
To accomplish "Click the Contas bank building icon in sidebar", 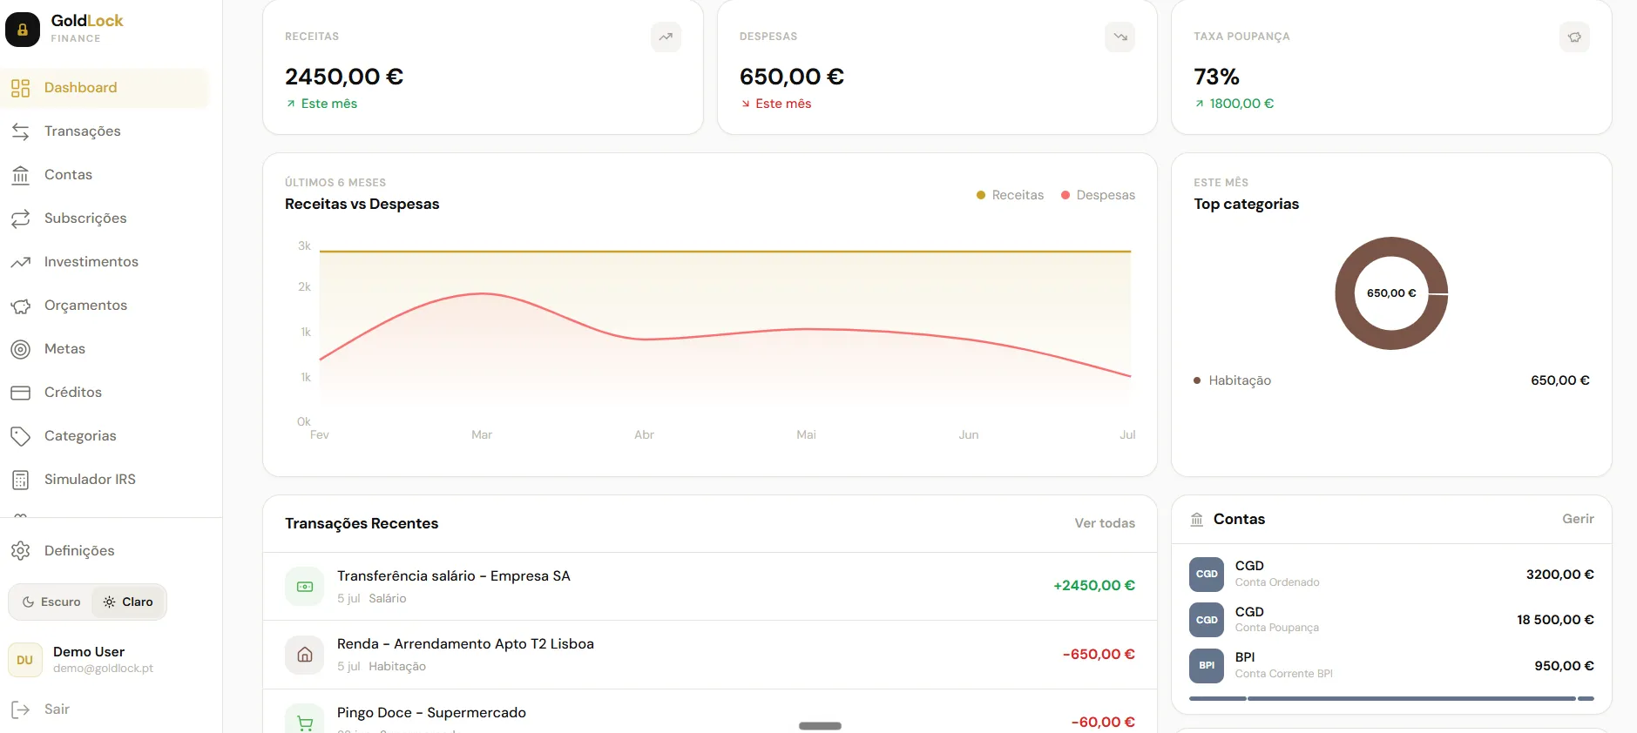I will tap(21, 175).
